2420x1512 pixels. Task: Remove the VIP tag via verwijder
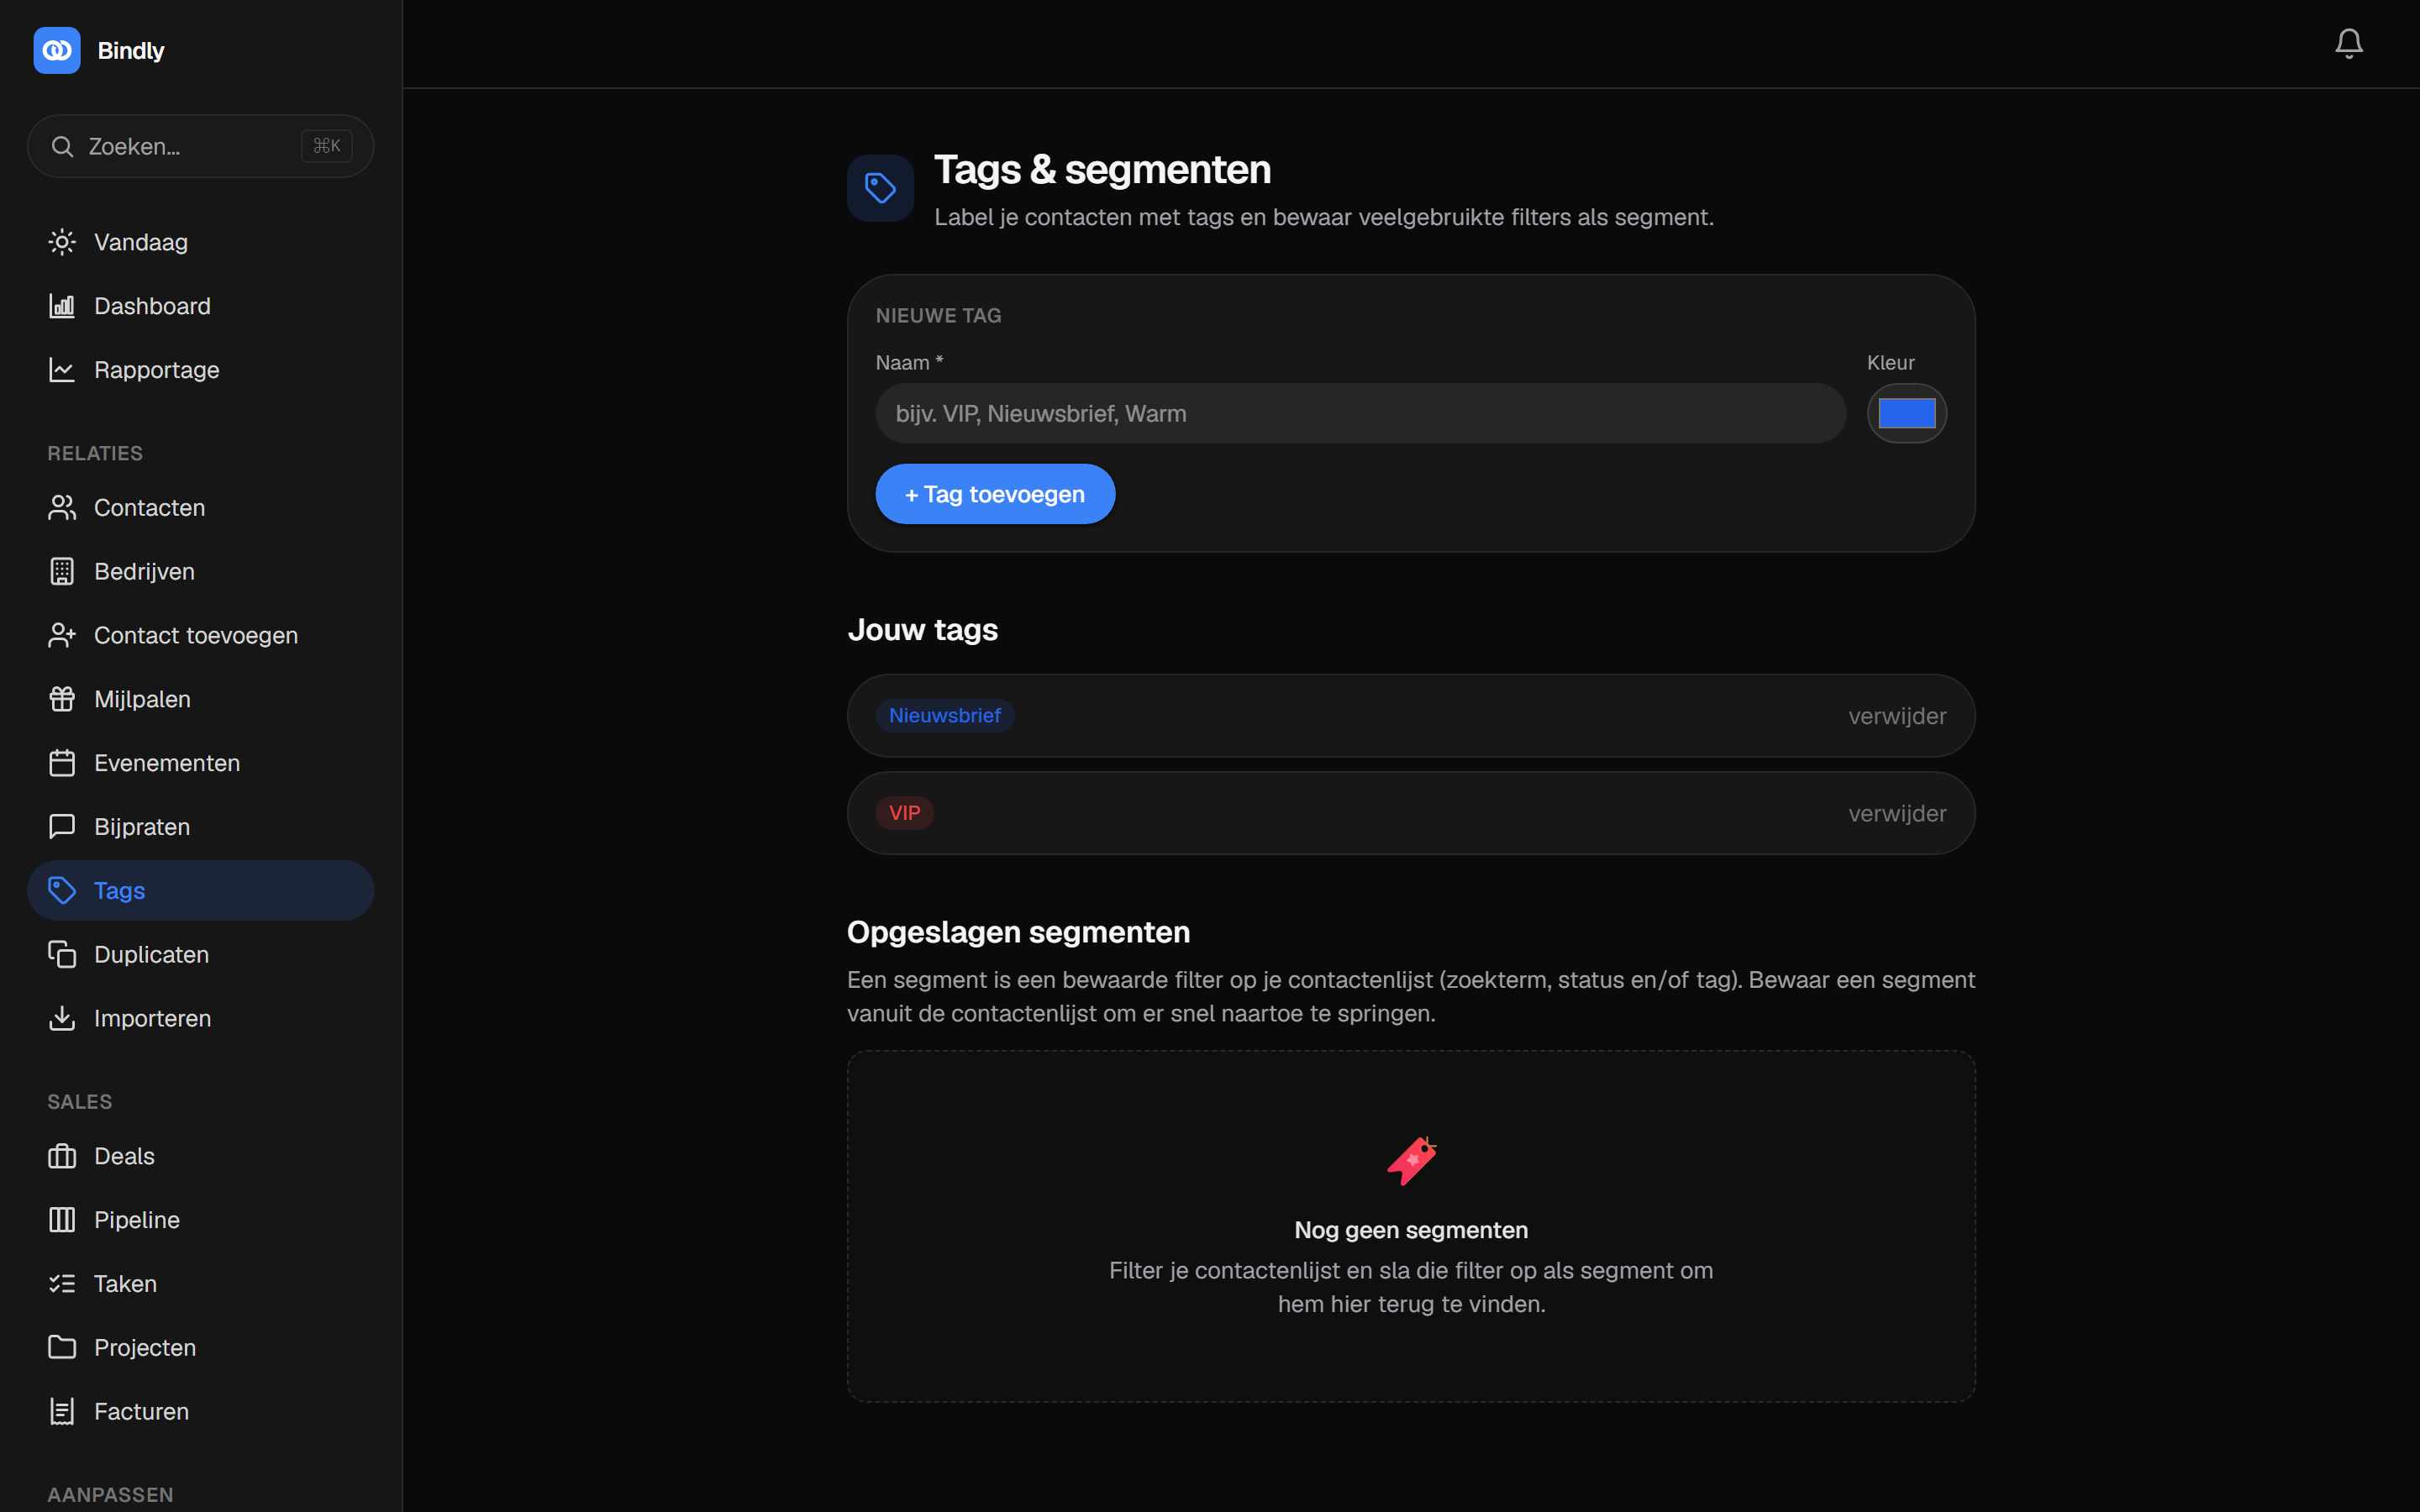(x=1897, y=814)
